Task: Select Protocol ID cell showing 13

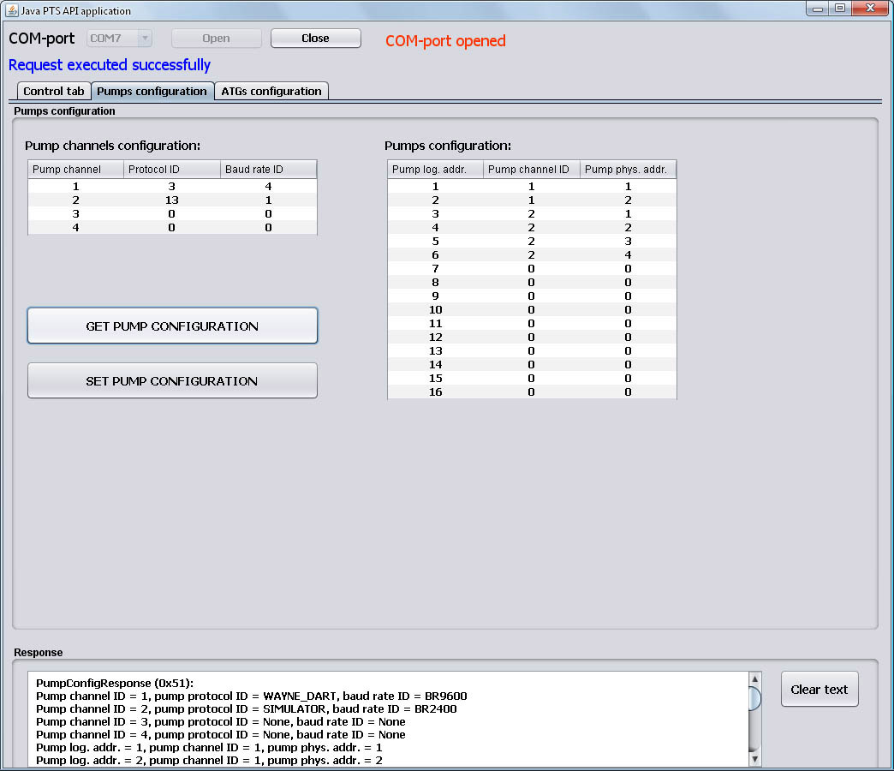Action: coord(172,200)
